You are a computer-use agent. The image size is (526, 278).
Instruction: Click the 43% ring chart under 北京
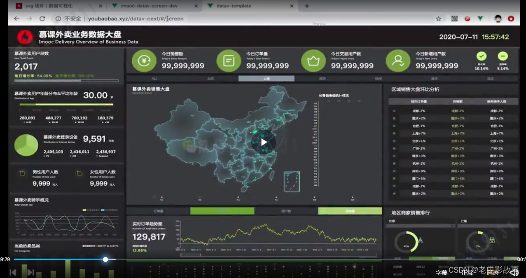[x=406, y=243]
